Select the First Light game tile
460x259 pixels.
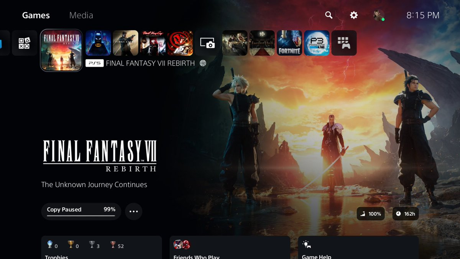tap(125, 43)
